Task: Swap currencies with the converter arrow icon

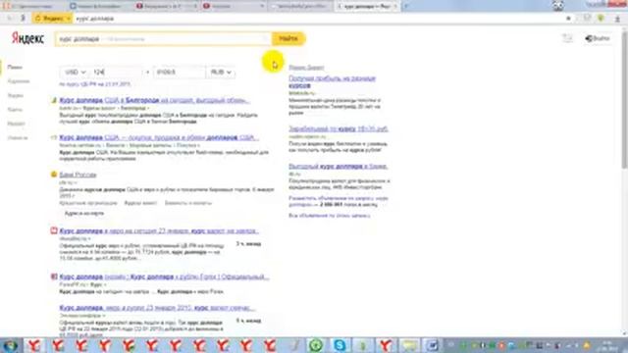Action: tap(147, 72)
